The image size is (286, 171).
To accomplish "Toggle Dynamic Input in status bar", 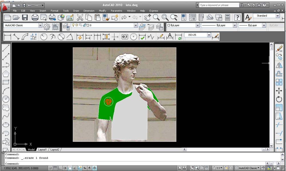I will 85,168.
